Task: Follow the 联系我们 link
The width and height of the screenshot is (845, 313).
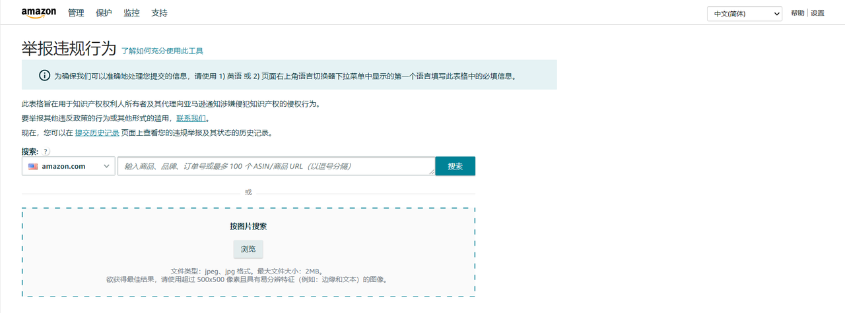Action: tap(191, 119)
